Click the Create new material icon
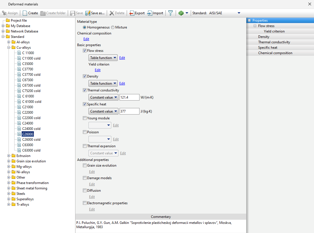 [x=25, y=13]
